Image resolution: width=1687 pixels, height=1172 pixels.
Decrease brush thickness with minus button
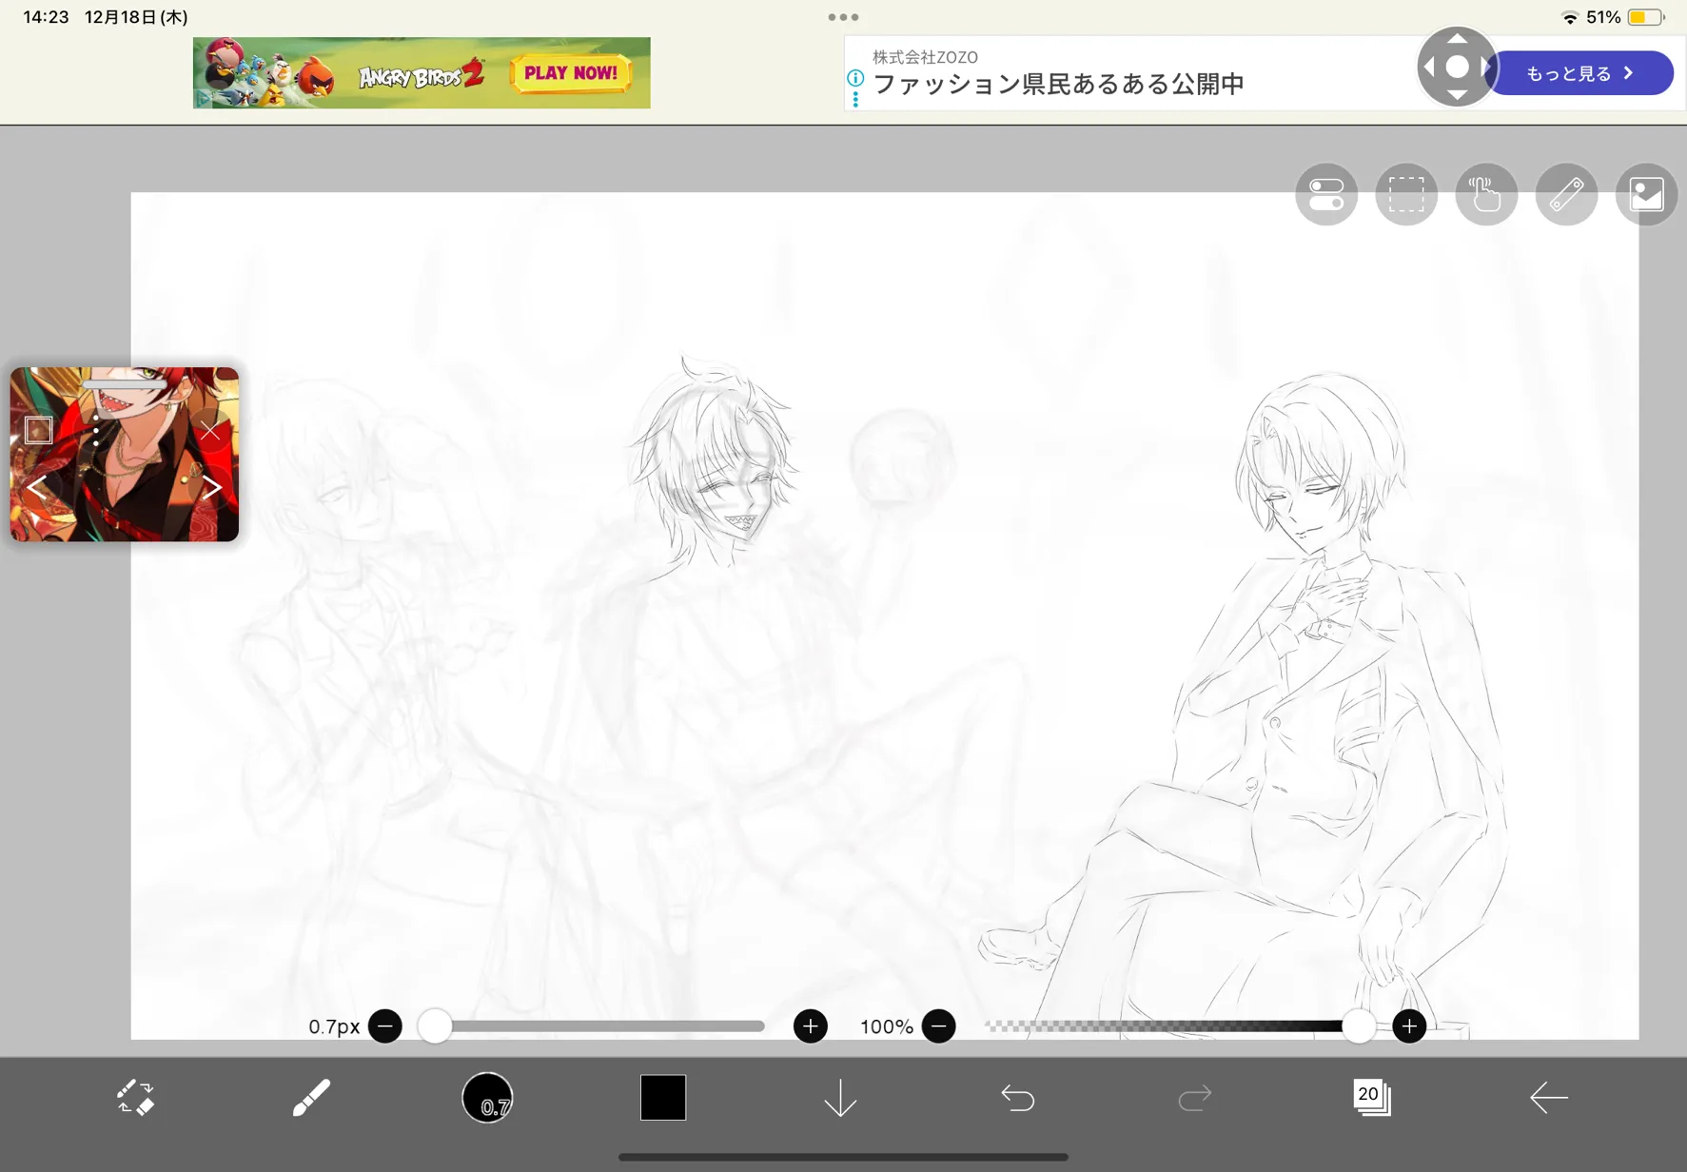[x=385, y=1026]
